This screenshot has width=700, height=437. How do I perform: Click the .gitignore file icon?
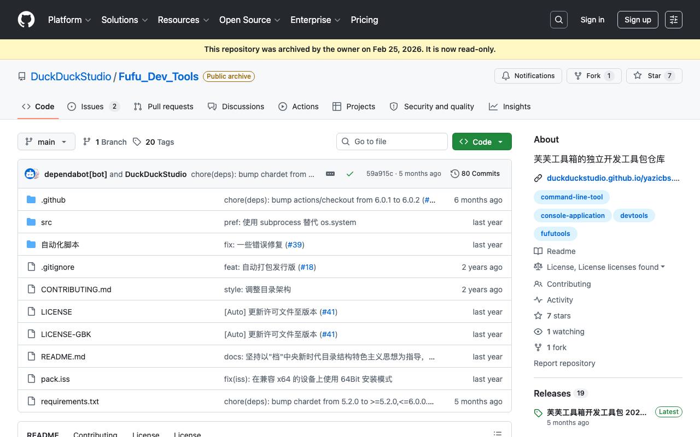[31, 267]
